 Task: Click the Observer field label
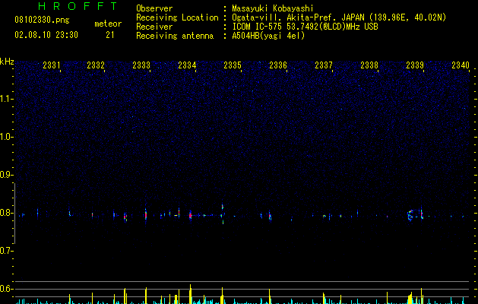pos(154,8)
